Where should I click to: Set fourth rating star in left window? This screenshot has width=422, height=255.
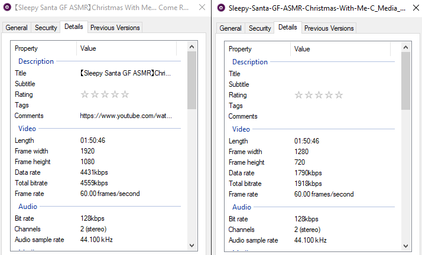(115, 94)
